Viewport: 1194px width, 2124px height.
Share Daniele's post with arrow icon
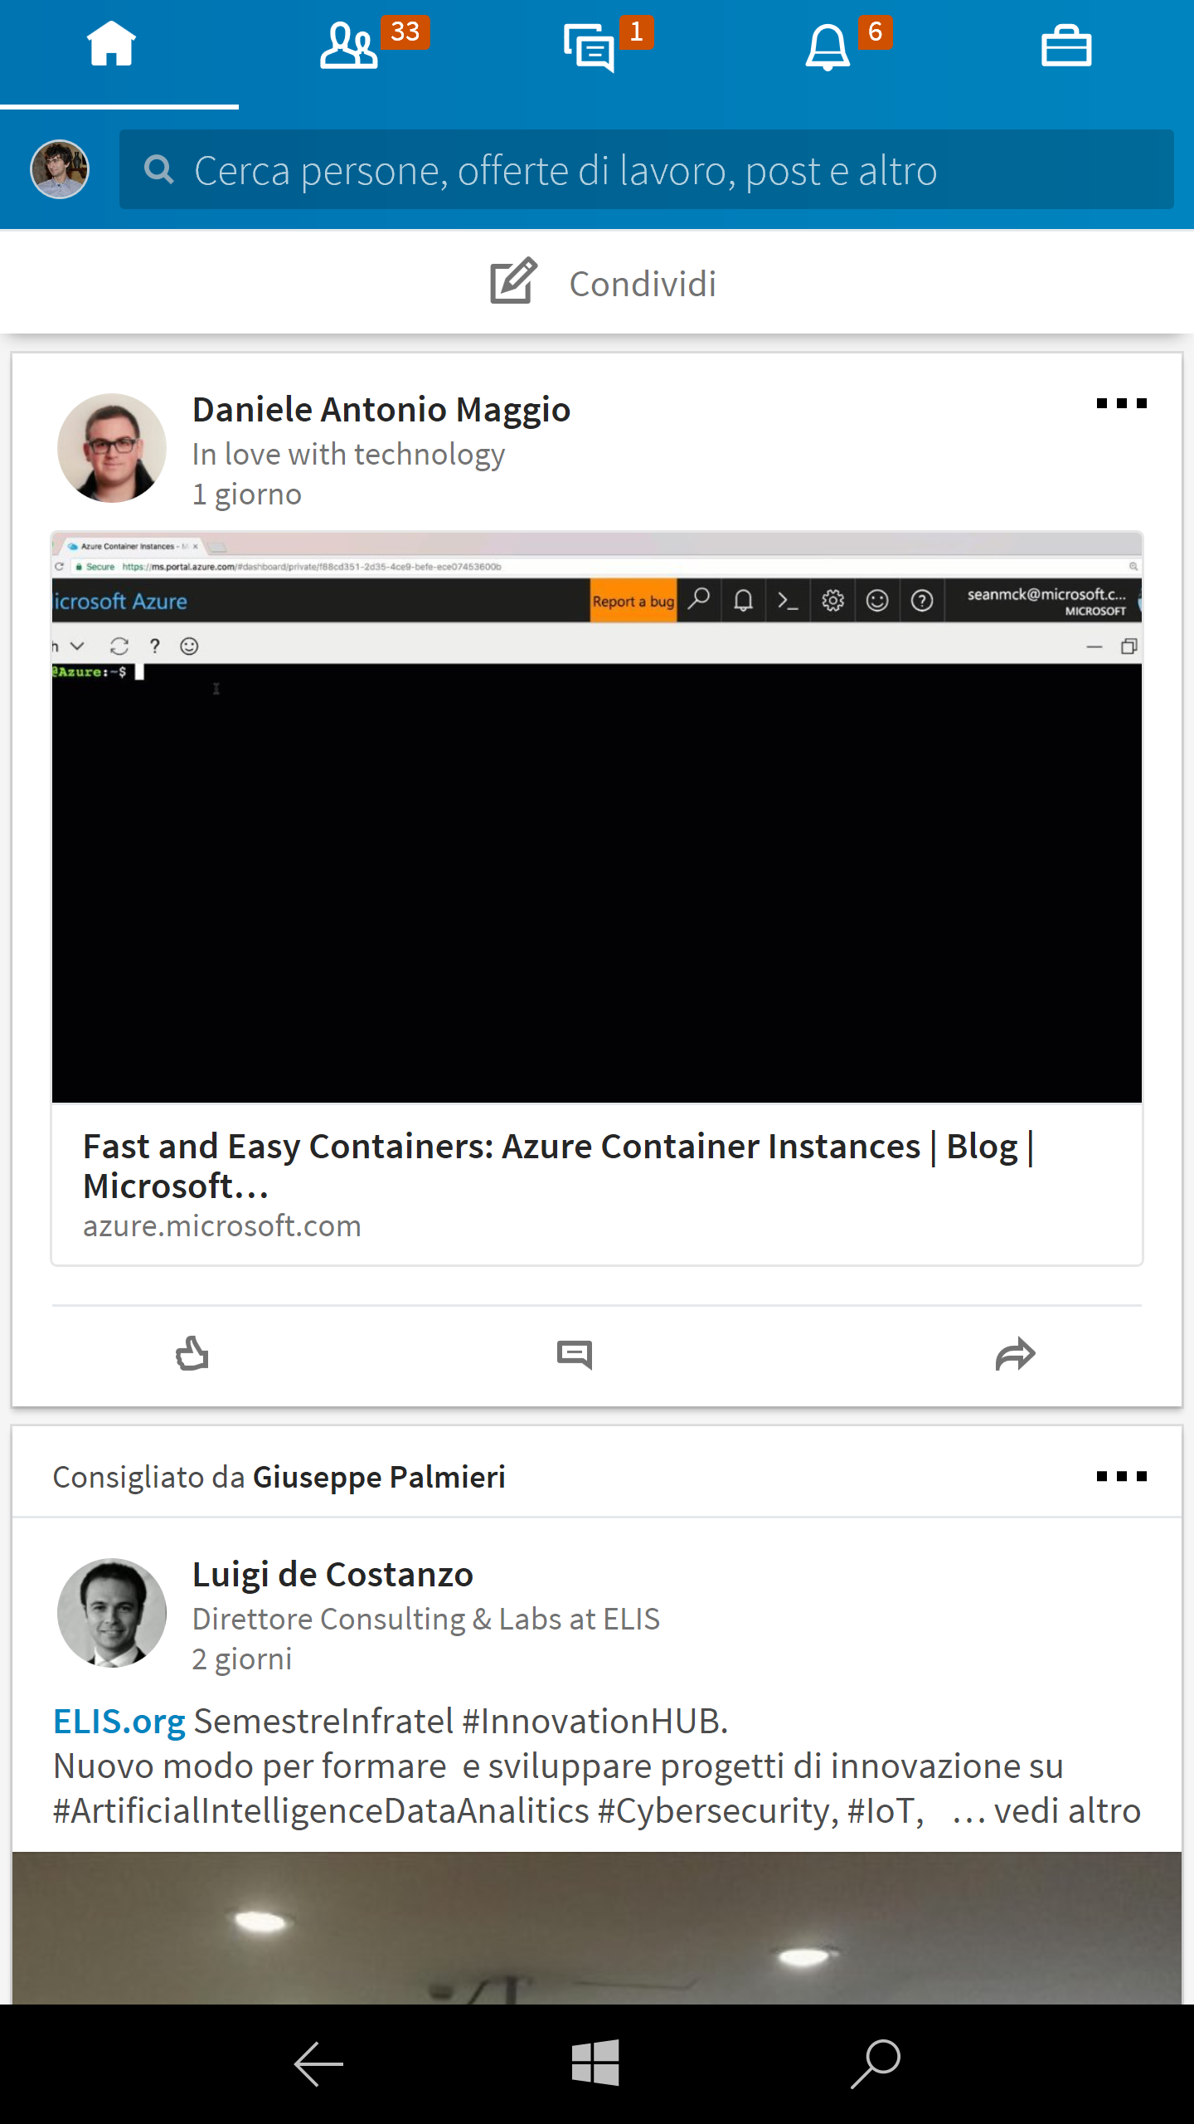[x=1016, y=1354]
